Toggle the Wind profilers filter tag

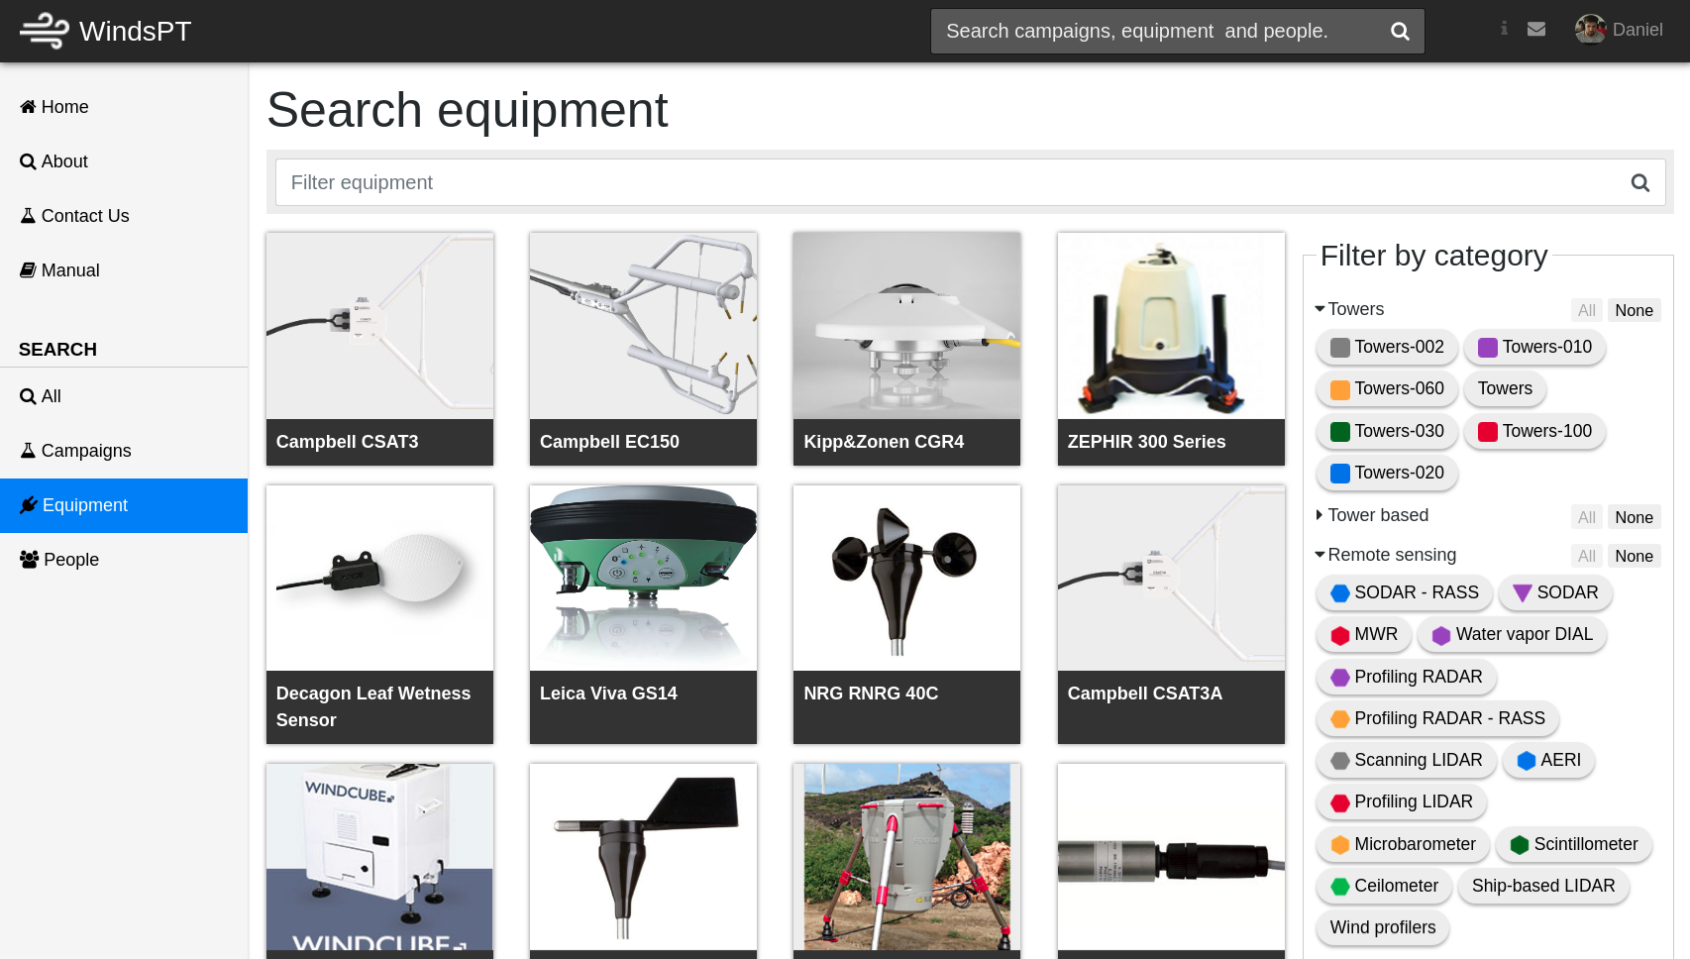1383,927
